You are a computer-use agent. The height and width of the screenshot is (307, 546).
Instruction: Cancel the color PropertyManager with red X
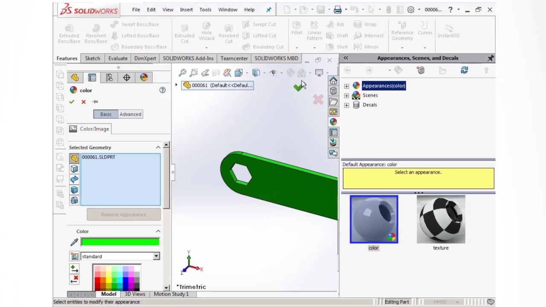(84, 101)
